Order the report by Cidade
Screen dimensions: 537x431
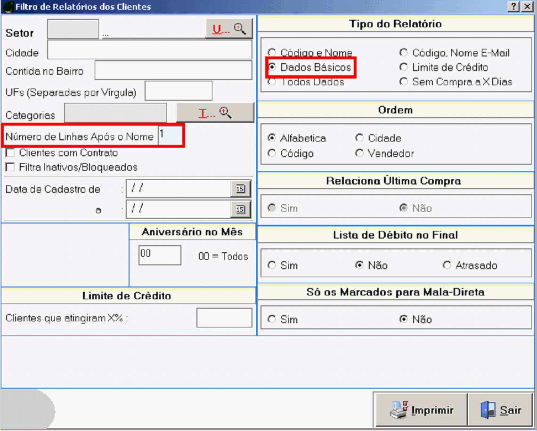[360, 138]
